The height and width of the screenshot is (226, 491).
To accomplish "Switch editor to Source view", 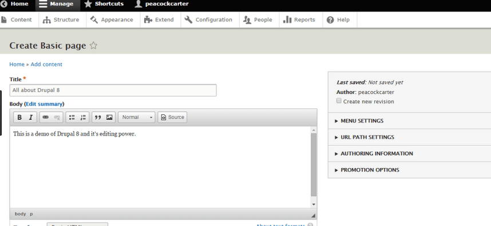I will (x=173, y=117).
